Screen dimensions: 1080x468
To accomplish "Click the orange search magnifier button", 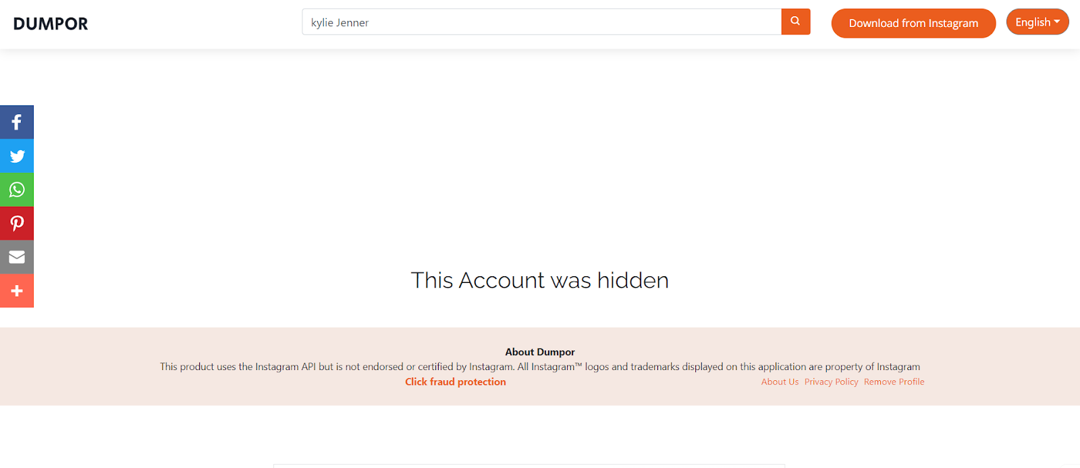I will (x=796, y=22).
